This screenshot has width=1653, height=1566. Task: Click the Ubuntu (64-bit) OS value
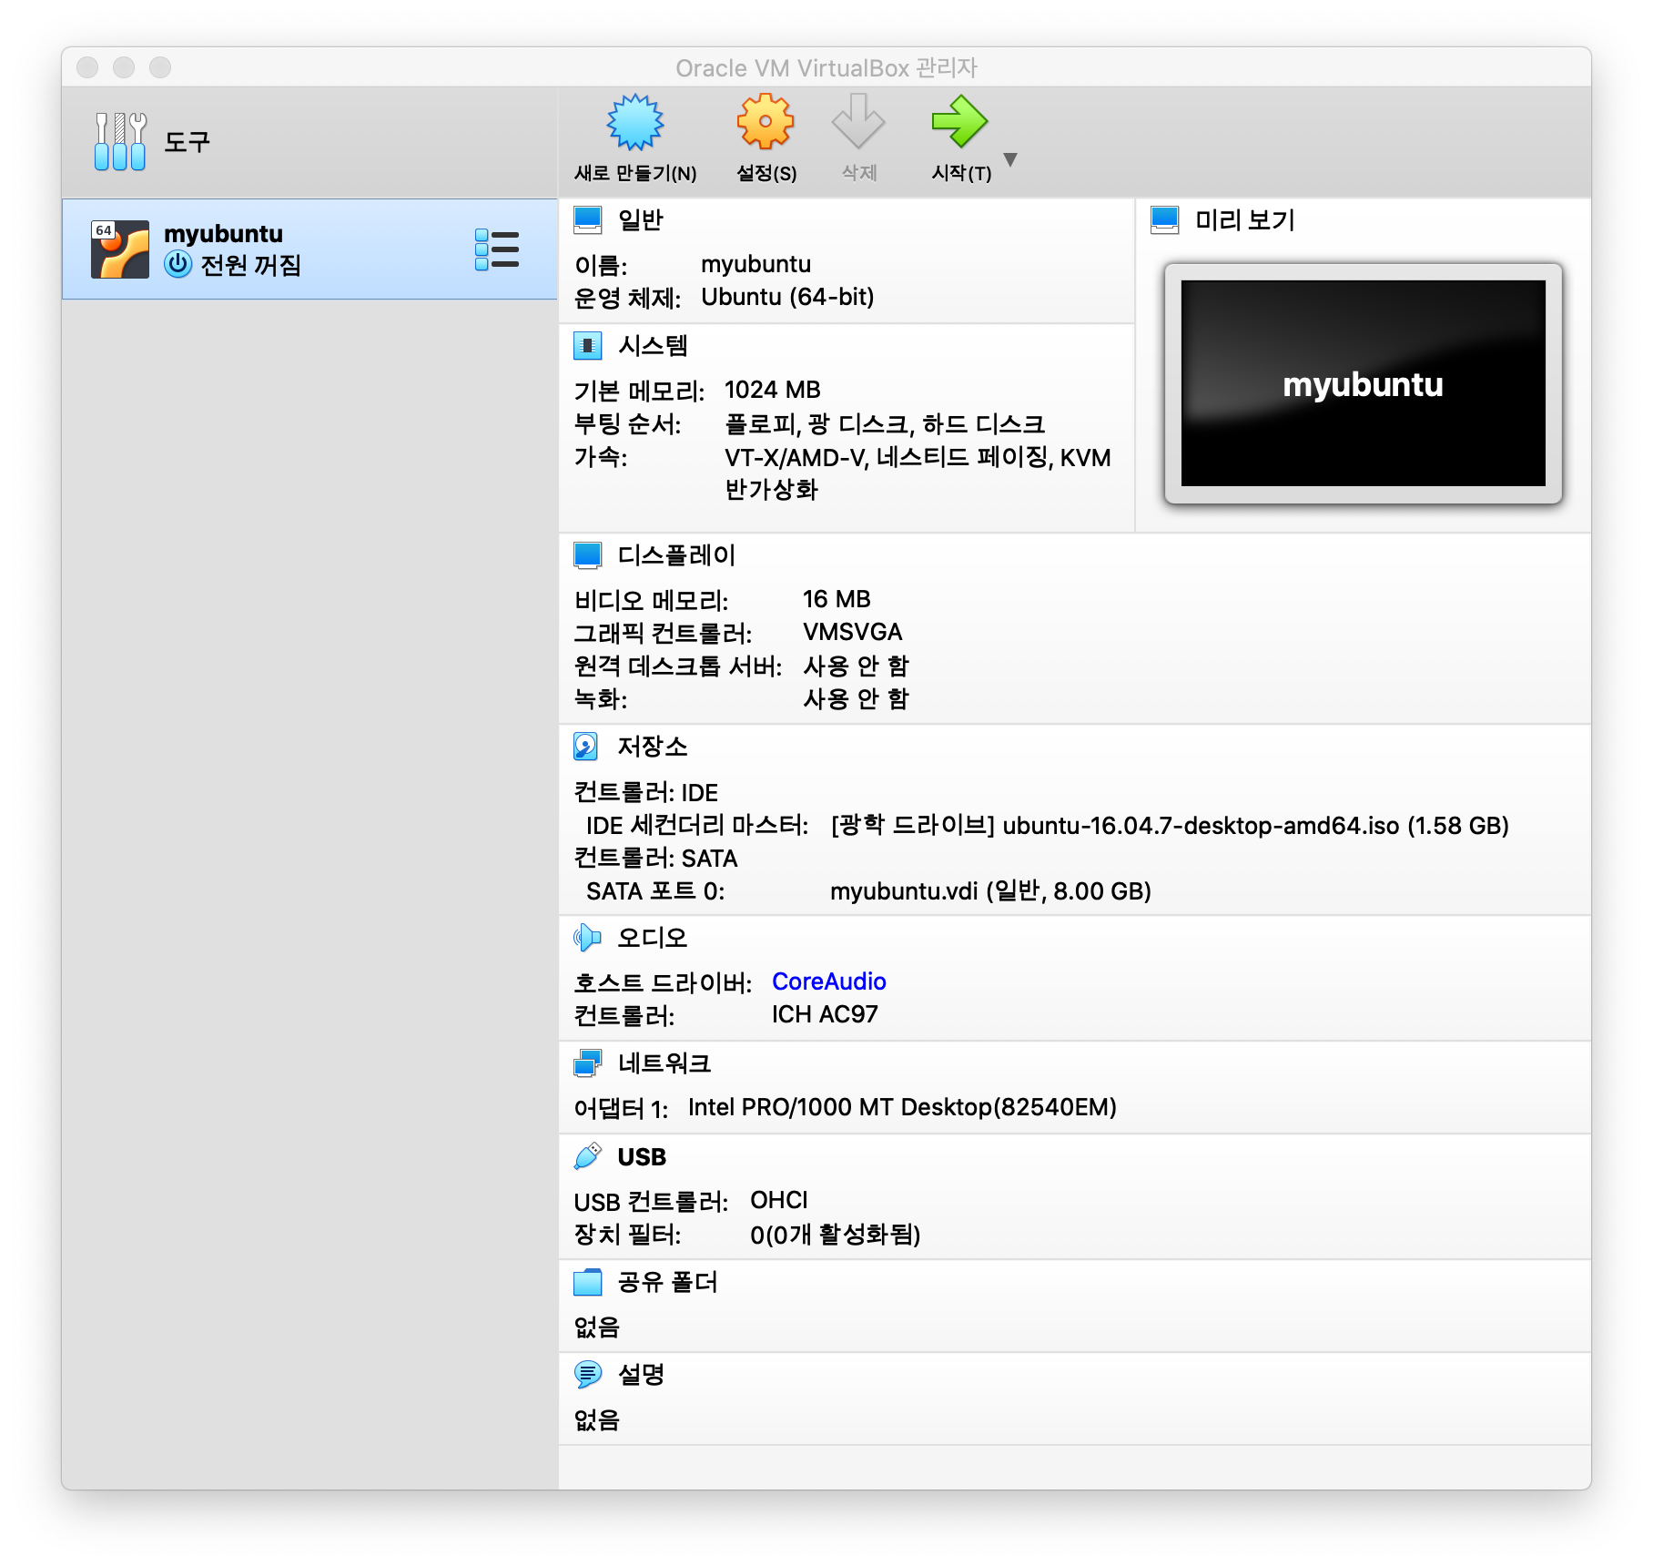787,297
